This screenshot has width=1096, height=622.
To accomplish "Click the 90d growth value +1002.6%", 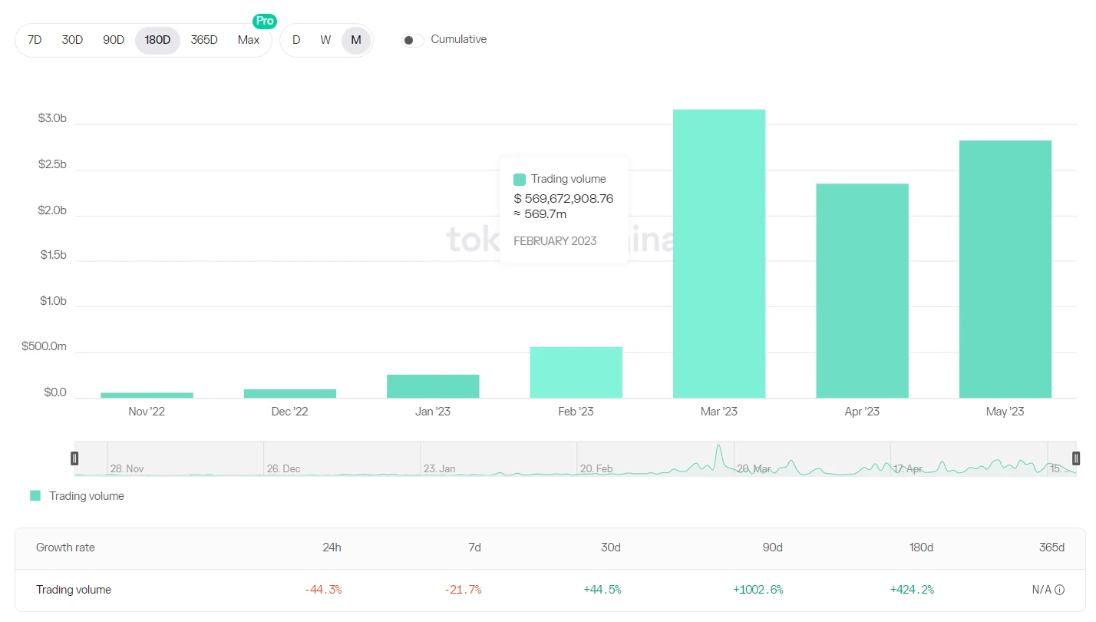I will [758, 590].
